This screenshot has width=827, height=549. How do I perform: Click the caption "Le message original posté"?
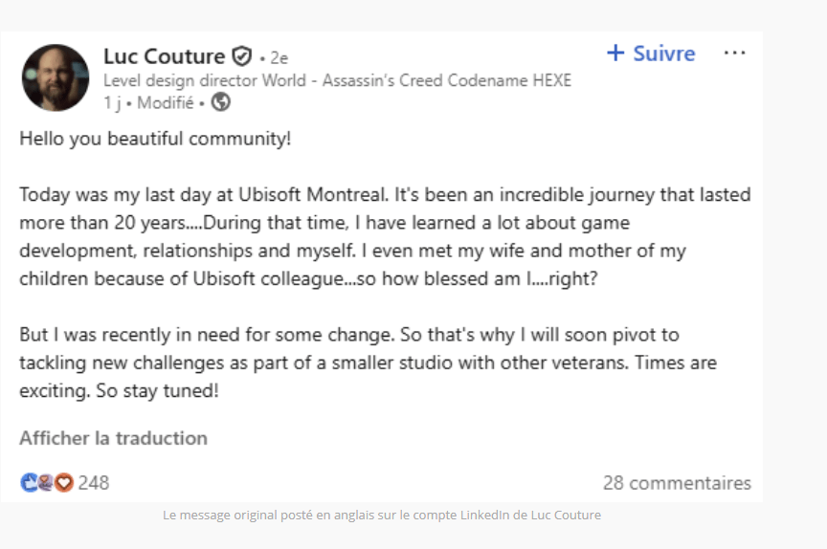coord(382,515)
